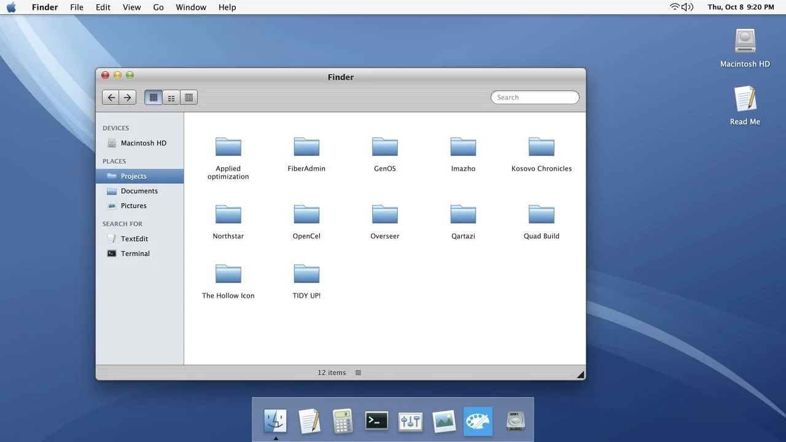The image size is (786, 442).
Task: Launch Terminal from the Dock
Action: tap(376, 421)
